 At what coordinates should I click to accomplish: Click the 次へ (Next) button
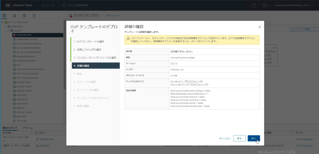254,138
